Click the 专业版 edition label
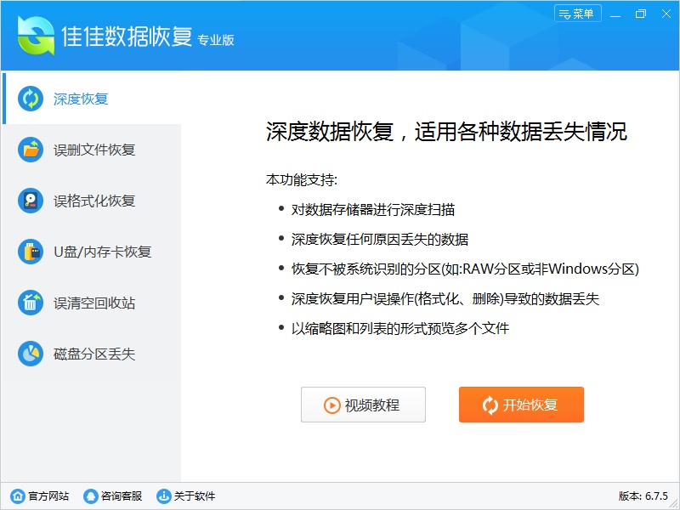Viewport: 680px width, 510px height. pyautogui.click(x=216, y=40)
